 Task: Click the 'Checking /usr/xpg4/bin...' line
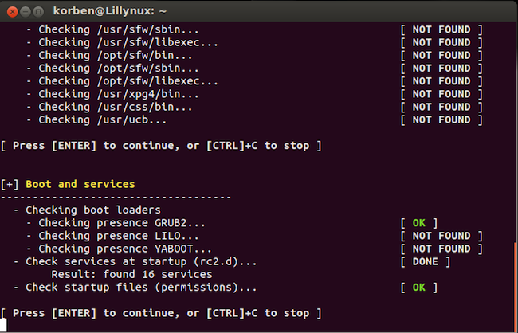tap(112, 94)
